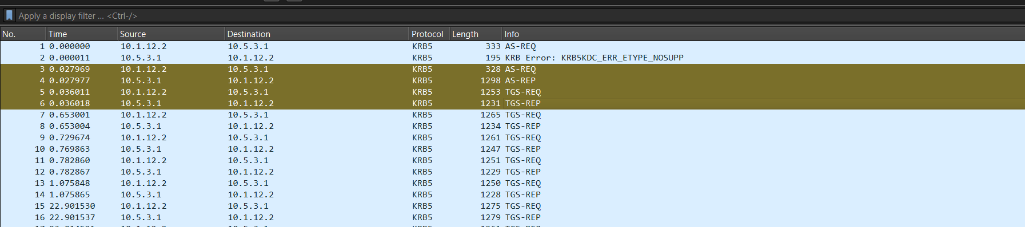The width and height of the screenshot is (1025, 227).
Task: Select TGS-REQ packet at time 0.729674
Action: coord(512,137)
